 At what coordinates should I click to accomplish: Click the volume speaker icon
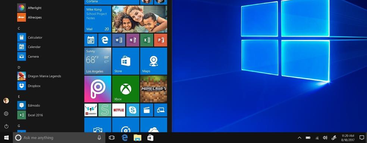(325, 138)
